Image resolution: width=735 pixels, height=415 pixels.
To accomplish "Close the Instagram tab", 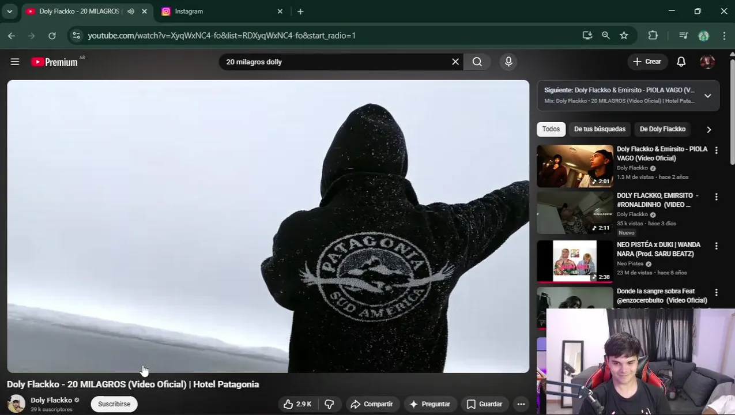I will [x=280, y=12].
